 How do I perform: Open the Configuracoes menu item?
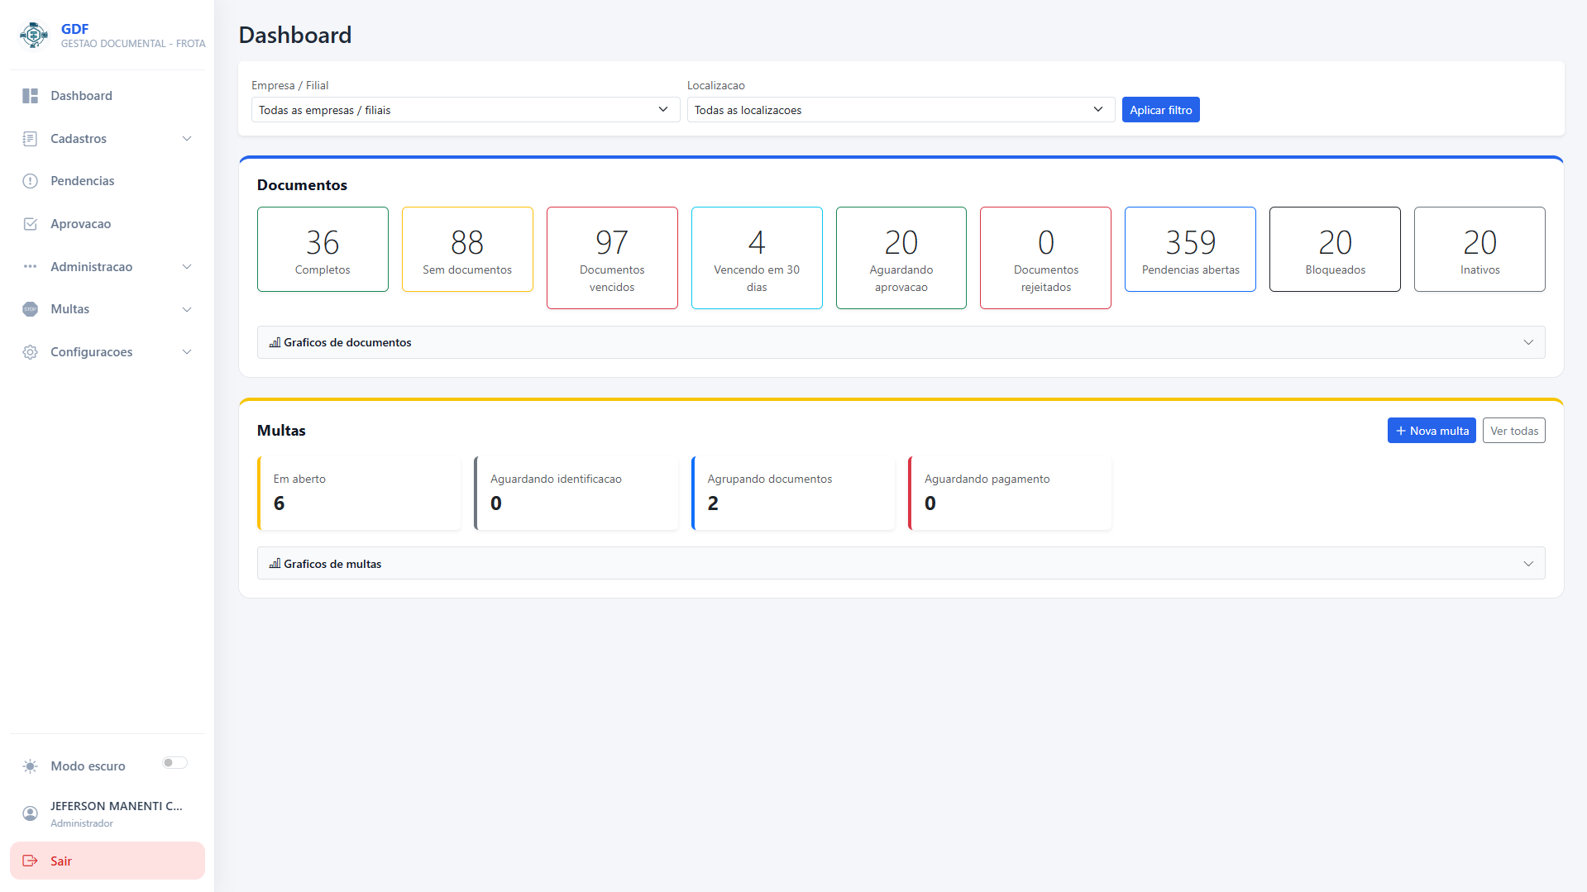click(108, 352)
